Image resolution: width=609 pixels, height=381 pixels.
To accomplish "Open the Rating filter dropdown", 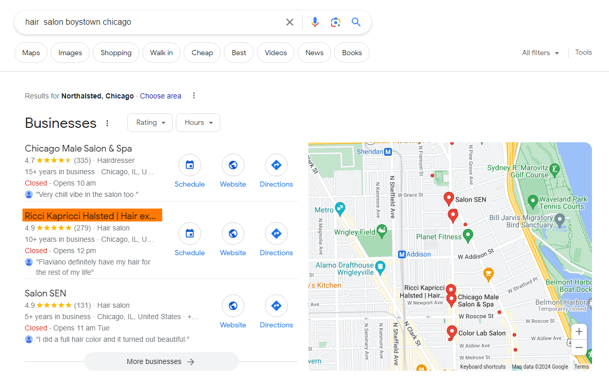I will pos(150,123).
